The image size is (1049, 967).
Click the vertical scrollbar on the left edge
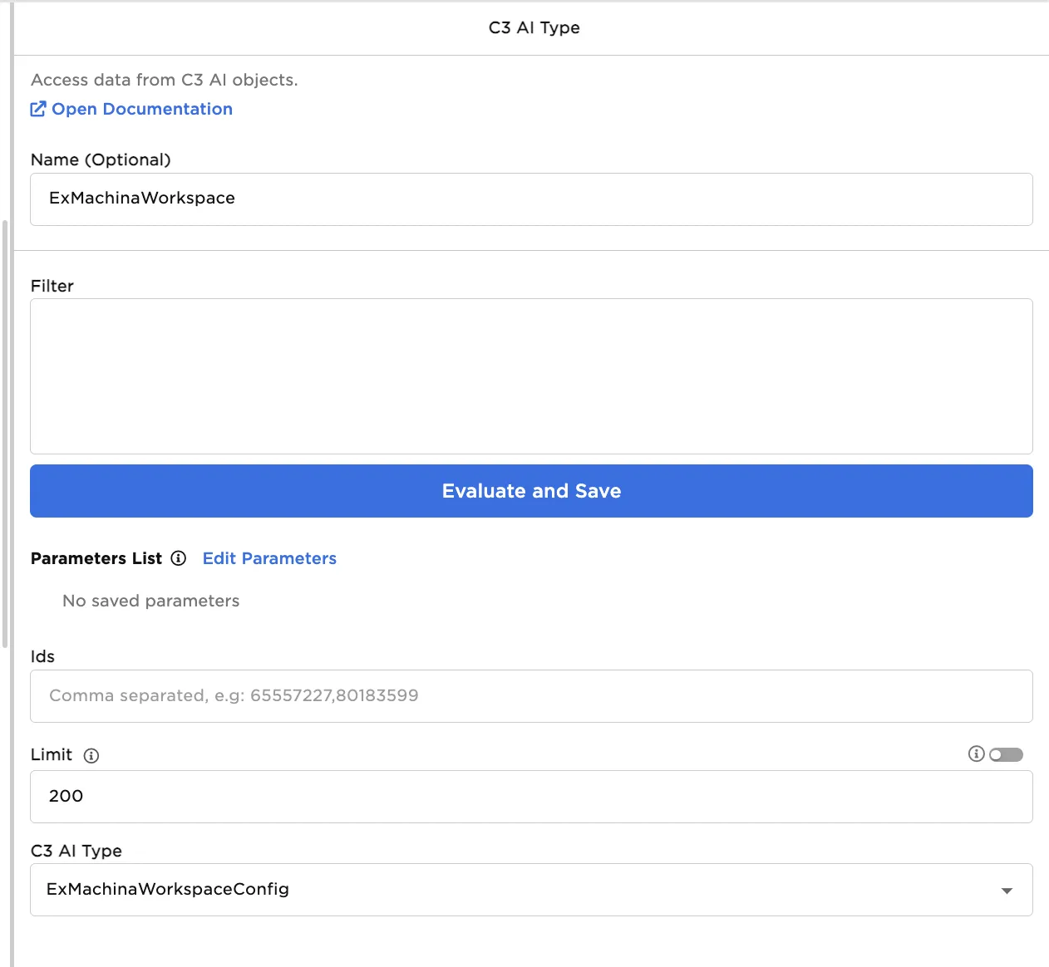tap(5, 432)
